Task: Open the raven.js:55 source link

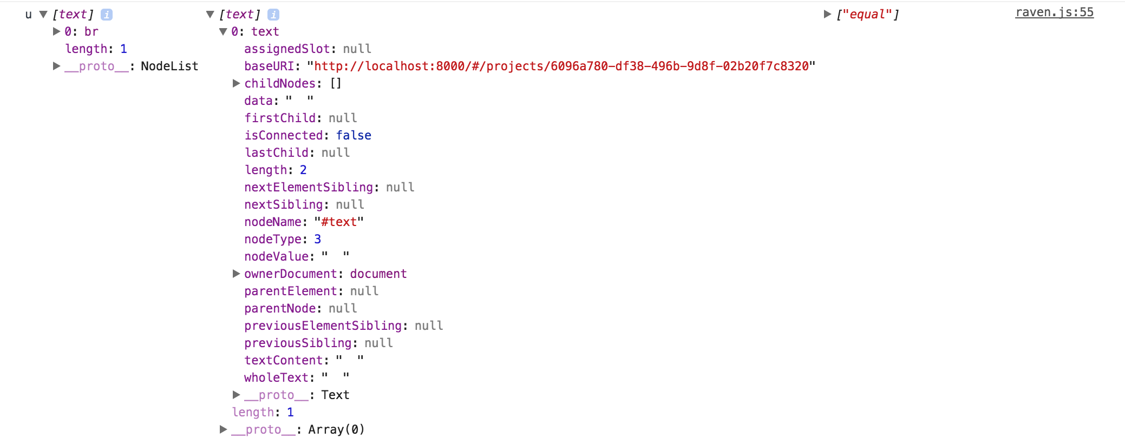Action: [1054, 12]
